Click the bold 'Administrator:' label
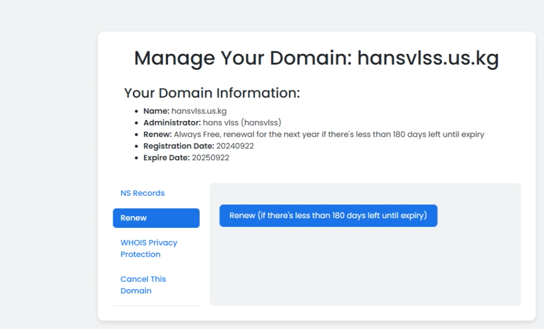This screenshot has height=329, width=544. pyautogui.click(x=172, y=123)
